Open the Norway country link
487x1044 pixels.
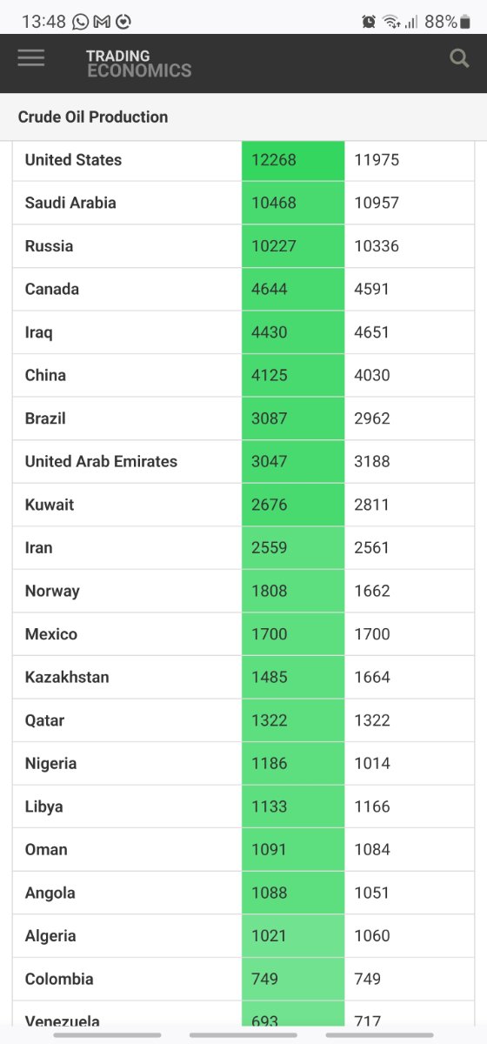click(x=52, y=592)
